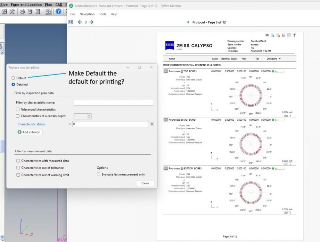Open the protocol log icon in Calypso toolbar

pyautogui.click(x=38, y=12)
